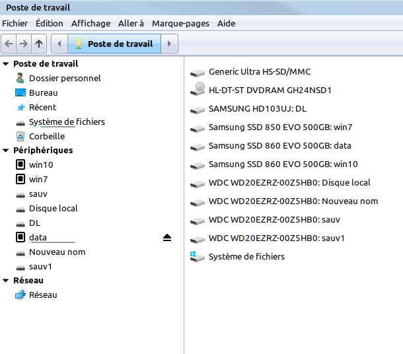Image resolution: width=403 pixels, height=354 pixels.
Task: Click the Dossier personnel user icon
Action: [20, 78]
